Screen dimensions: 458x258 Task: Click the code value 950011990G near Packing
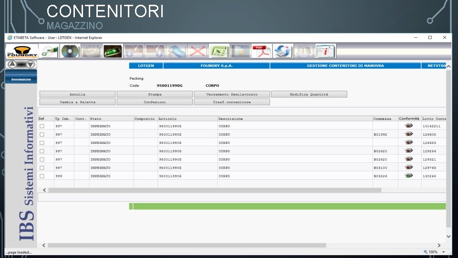pyautogui.click(x=169, y=86)
